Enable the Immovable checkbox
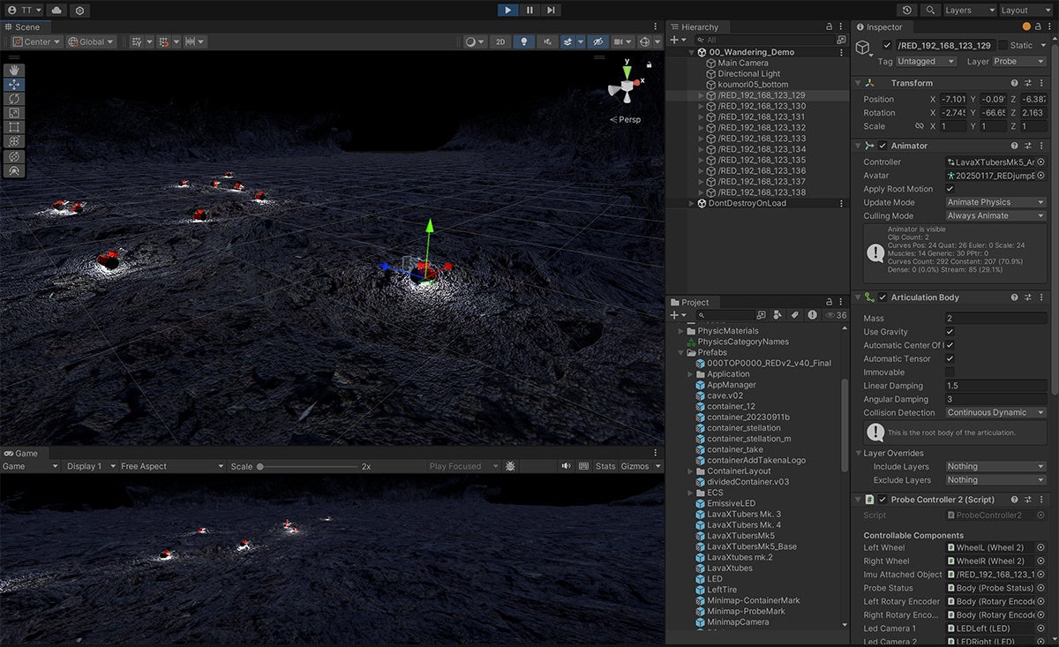This screenshot has height=647, width=1059. click(x=950, y=372)
